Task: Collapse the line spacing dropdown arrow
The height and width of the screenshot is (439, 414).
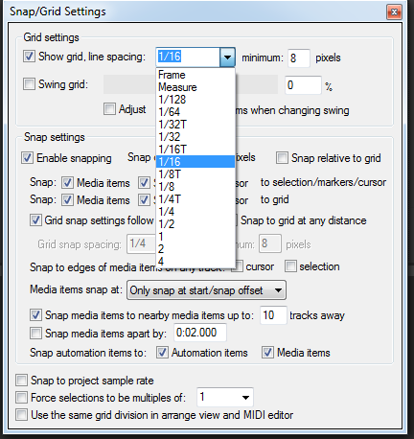Action: 227,58
